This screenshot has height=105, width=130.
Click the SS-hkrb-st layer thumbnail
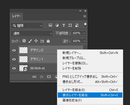(x=23, y=68)
